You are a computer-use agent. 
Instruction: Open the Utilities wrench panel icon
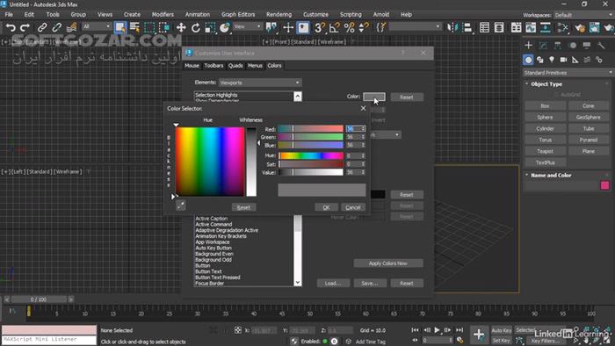click(601, 46)
